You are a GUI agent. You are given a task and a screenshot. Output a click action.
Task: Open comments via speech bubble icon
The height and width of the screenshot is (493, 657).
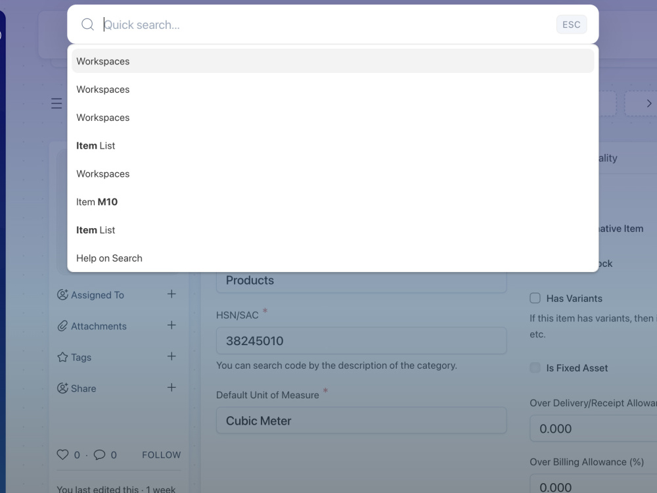pyautogui.click(x=99, y=454)
